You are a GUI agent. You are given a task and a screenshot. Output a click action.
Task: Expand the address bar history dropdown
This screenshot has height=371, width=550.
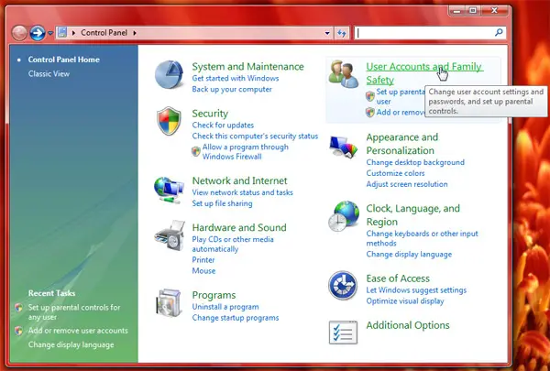(x=327, y=33)
